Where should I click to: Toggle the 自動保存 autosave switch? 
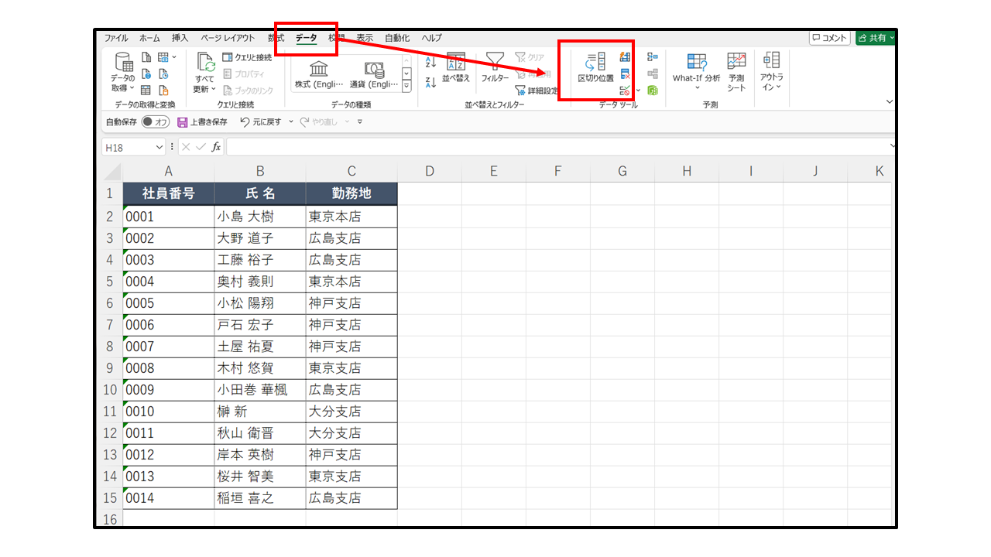pyautogui.click(x=156, y=122)
